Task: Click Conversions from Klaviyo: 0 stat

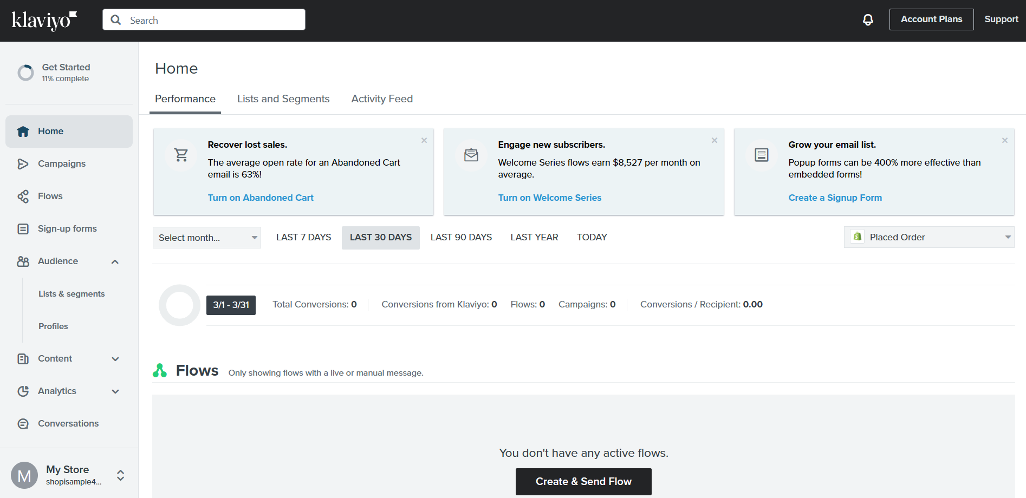Action: coord(439,305)
